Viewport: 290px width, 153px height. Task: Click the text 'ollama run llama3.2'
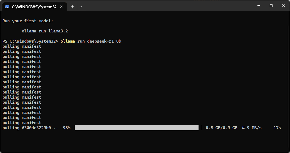point(45,31)
